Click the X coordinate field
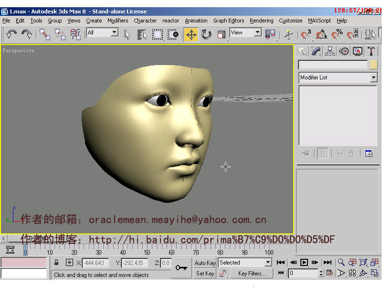The height and width of the screenshot is (287, 382). click(x=95, y=263)
